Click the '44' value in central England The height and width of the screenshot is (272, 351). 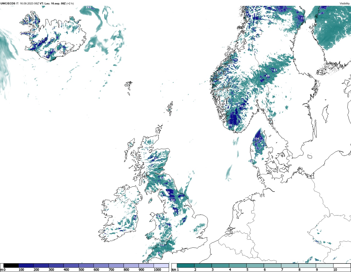pyautogui.click(x=175, y=210)
